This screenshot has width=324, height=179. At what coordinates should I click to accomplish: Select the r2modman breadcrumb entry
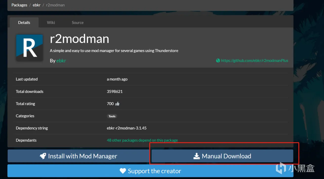(55, 5)
